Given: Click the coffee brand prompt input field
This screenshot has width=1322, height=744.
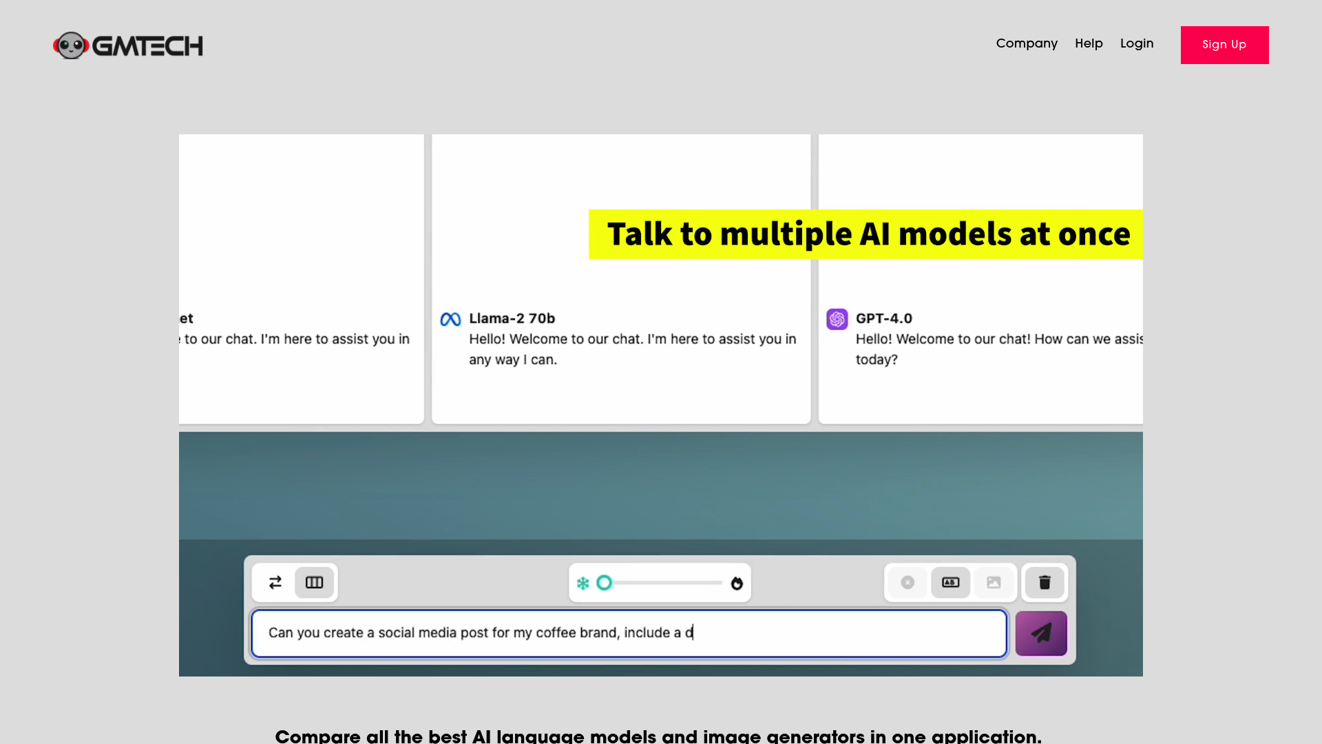Looking at the screenshot, I should coord(629,633).
